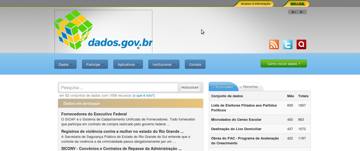Click the monthly value 437
The width and height of the screenshot is (360, 151).
pyautogui.click(x=290, y=129)
